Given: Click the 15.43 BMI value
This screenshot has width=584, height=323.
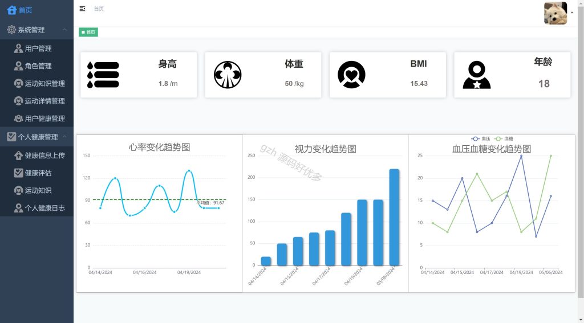Looking at the screenshot, I should pyautogui.click(x=419, y=84).
